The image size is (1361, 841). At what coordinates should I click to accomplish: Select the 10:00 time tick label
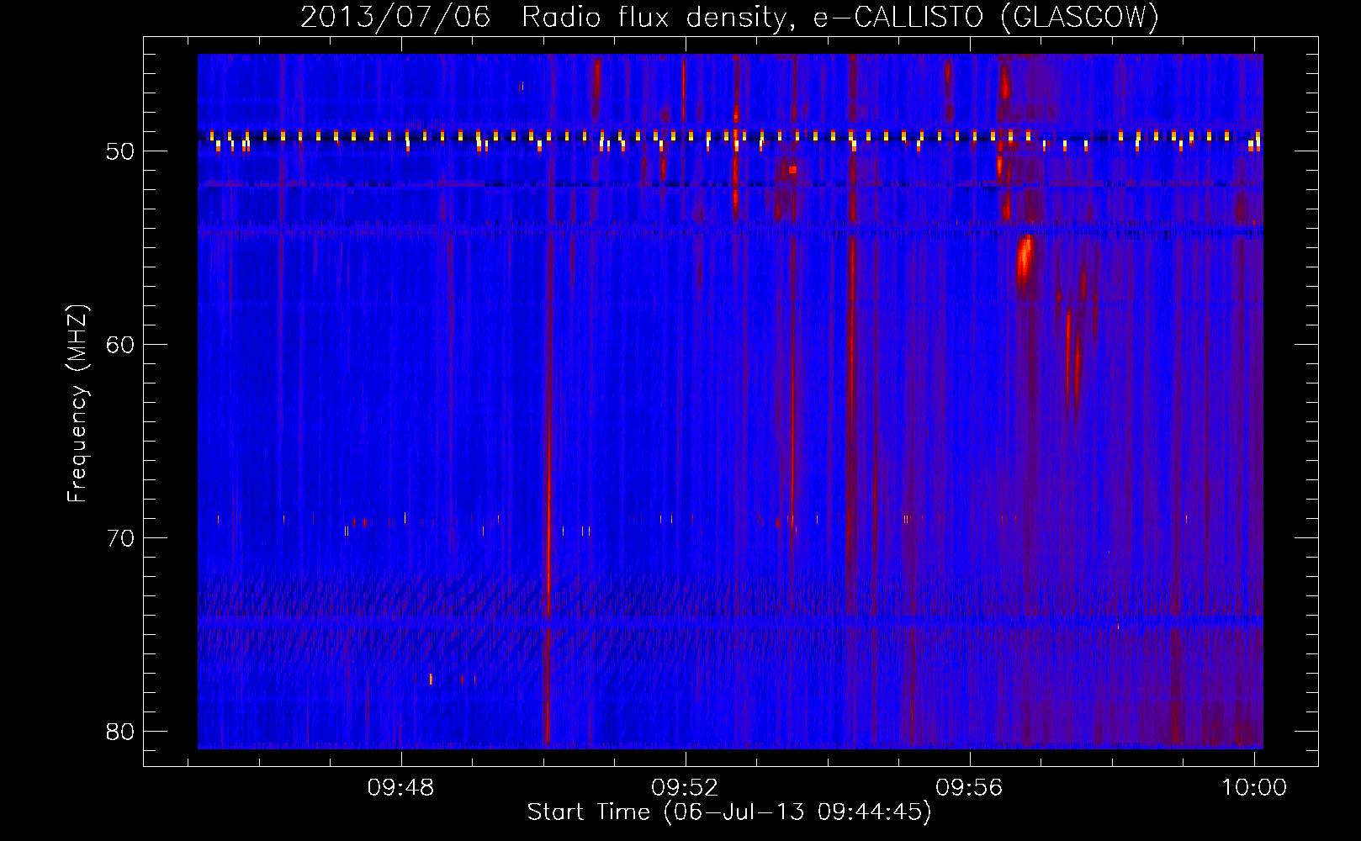pos(1253,788)
